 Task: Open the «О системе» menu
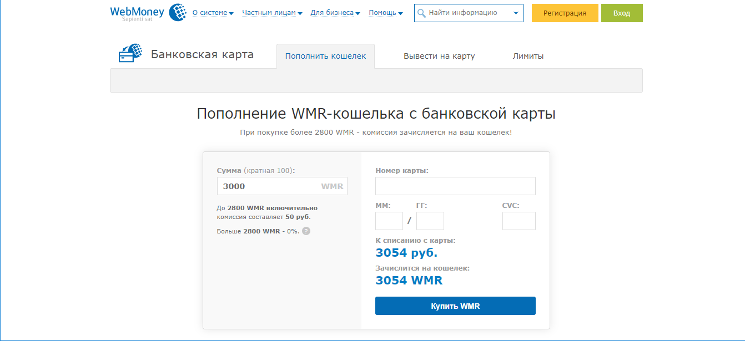213,13
